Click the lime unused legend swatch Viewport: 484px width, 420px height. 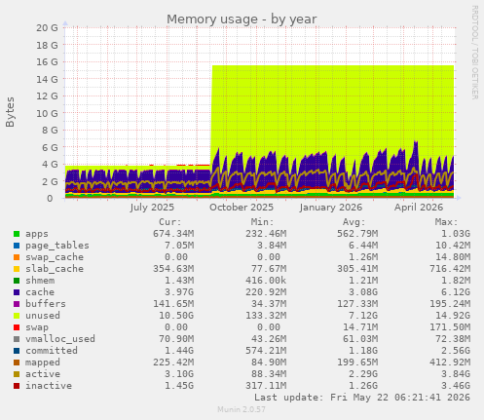17,316
